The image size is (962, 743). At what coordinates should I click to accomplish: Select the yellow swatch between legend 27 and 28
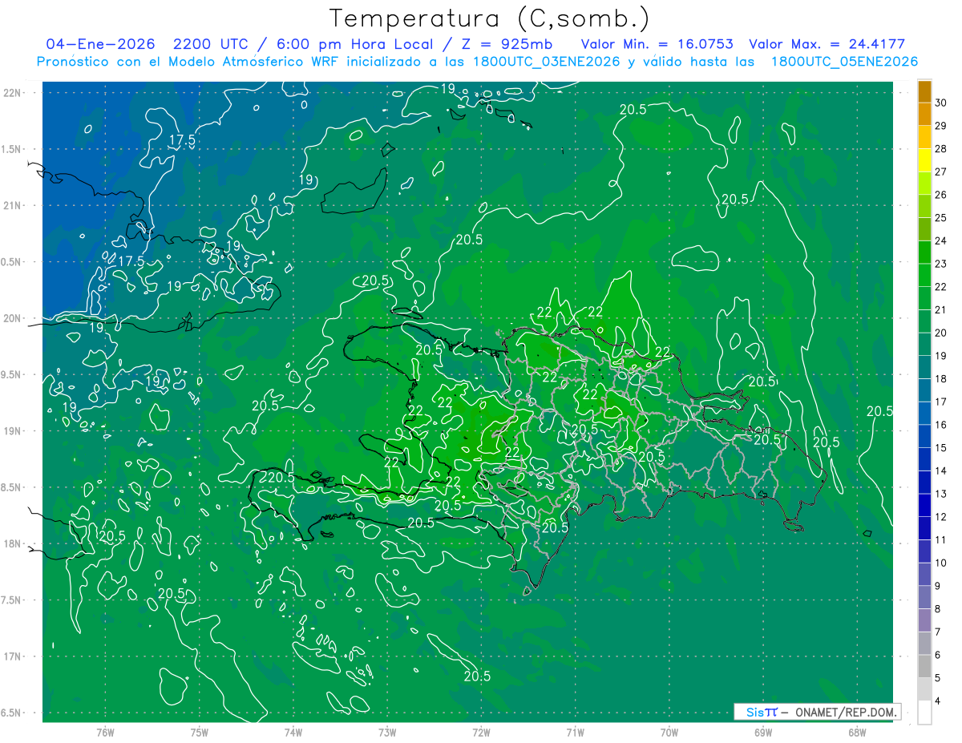click(x=924, y=161)
